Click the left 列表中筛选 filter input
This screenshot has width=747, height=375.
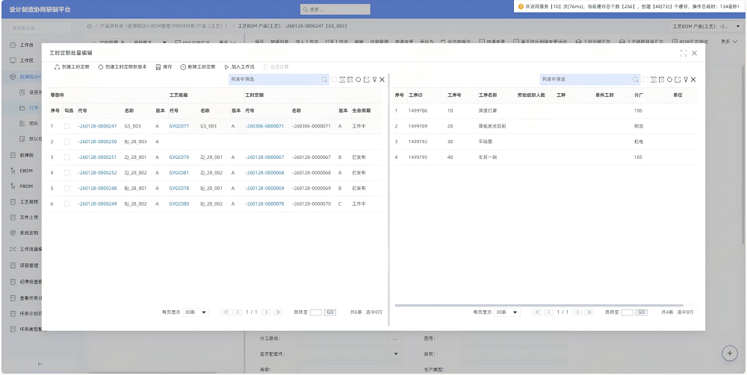tap(274, 79)
